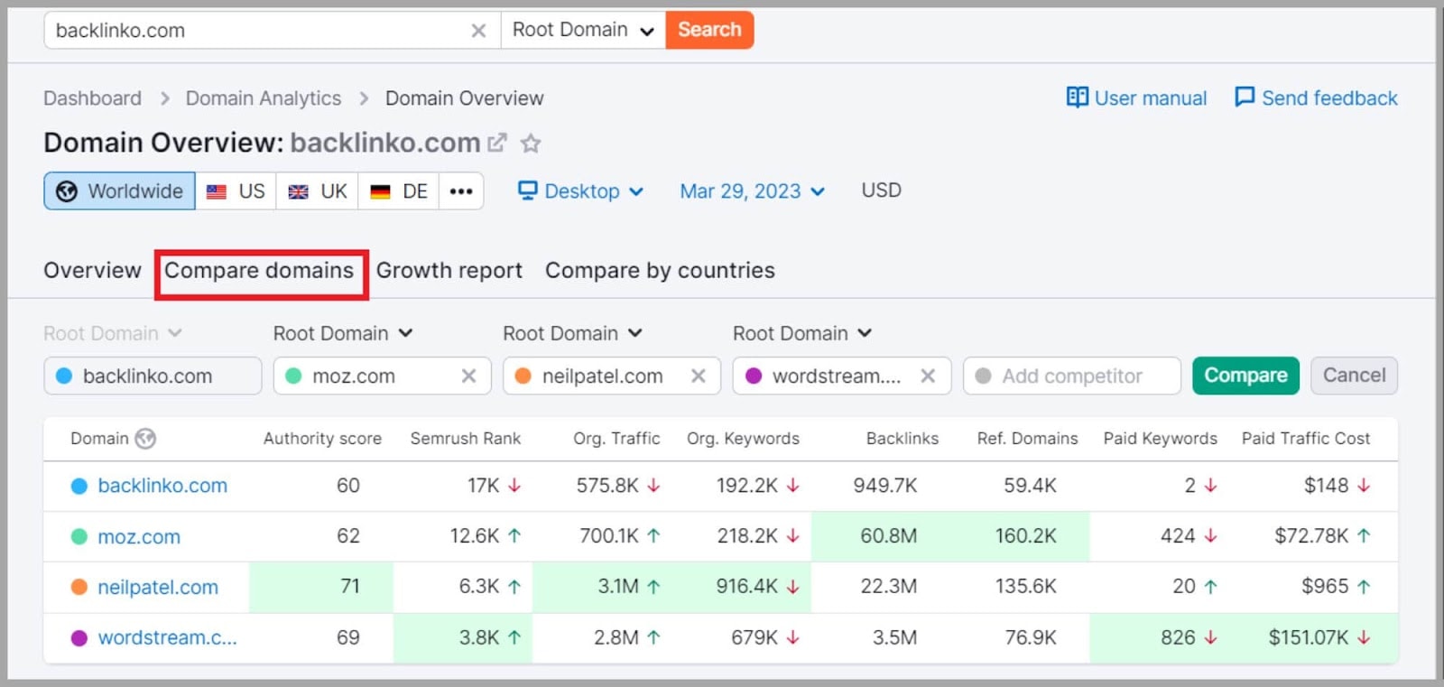1444x687 pixels.
Task: Open the Mar 29, 2023 date picker
Action: [752, 190]
